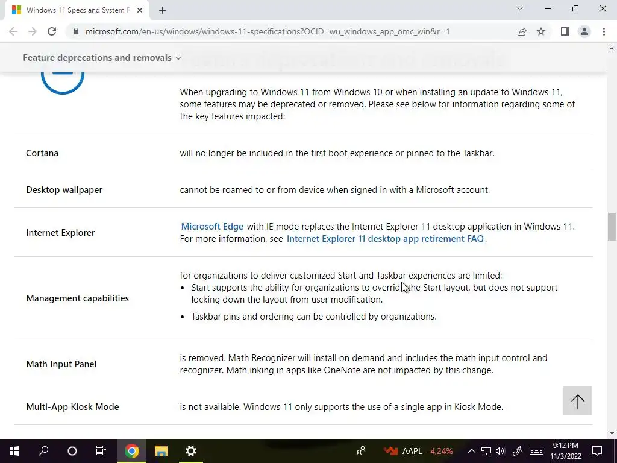Open the Microsoft Edge link
The image size is (617, 463).
coord(212,227)
